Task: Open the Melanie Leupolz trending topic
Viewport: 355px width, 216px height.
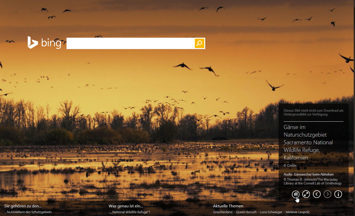Action: (298, 212)
